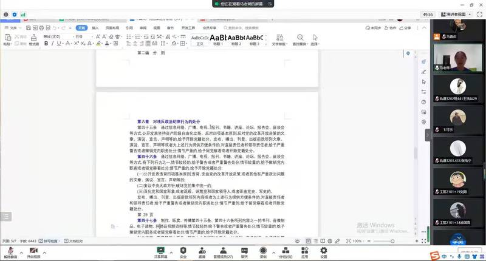Click the 共享屏幕 share screen icon
Image resolution: width=486 pixels, height=261 pixels.
coord(160,249)
